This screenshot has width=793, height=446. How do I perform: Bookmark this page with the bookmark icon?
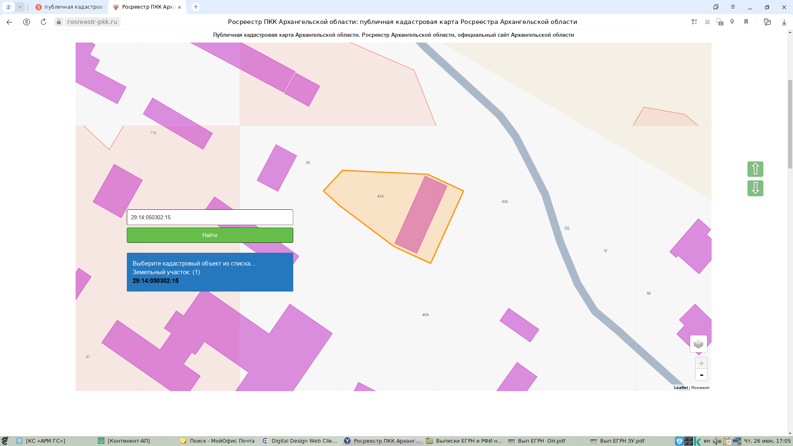click(x=746, y=22)
